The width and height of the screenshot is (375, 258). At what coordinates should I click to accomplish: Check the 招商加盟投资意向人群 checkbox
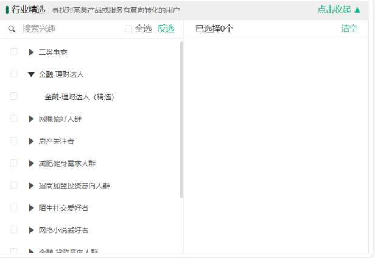coord(14,185)
